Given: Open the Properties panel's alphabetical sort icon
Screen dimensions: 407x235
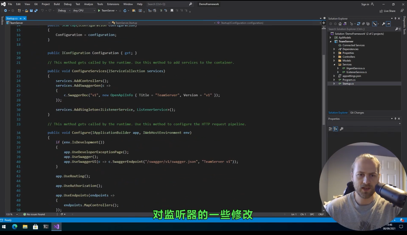Looking at the screenshot, I should click(x=335, y=129).
